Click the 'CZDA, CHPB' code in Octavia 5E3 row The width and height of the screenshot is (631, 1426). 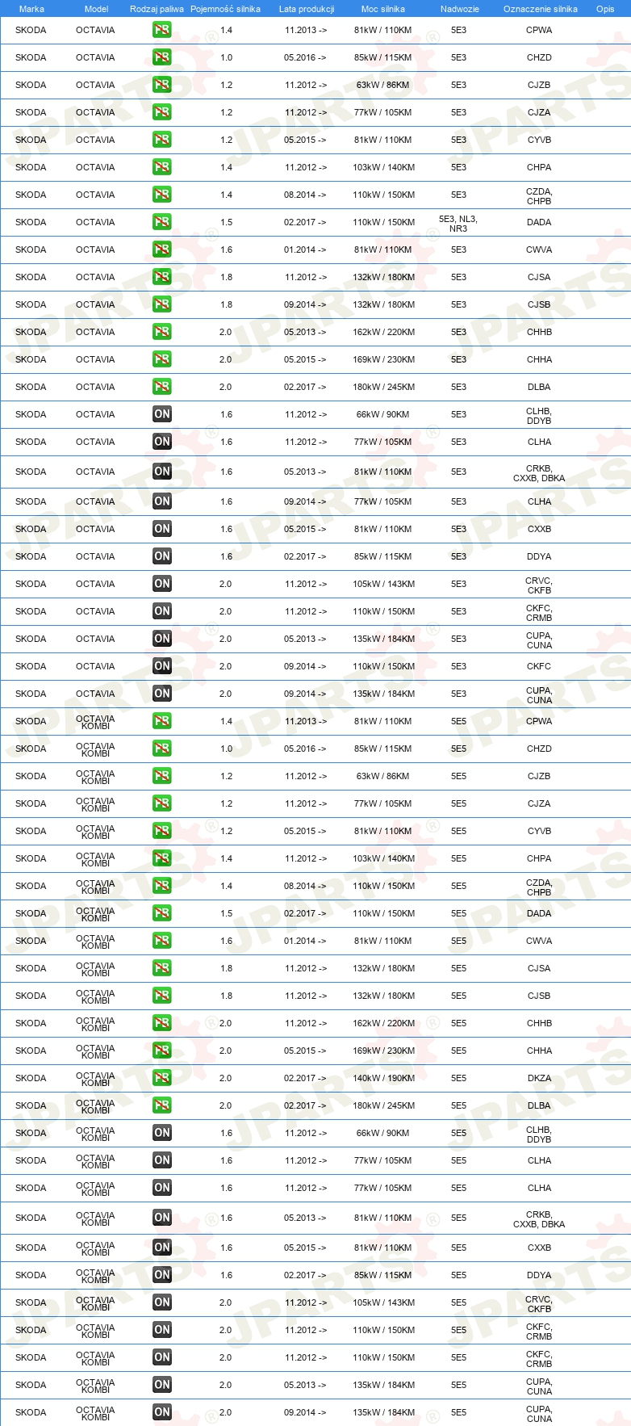539,196
